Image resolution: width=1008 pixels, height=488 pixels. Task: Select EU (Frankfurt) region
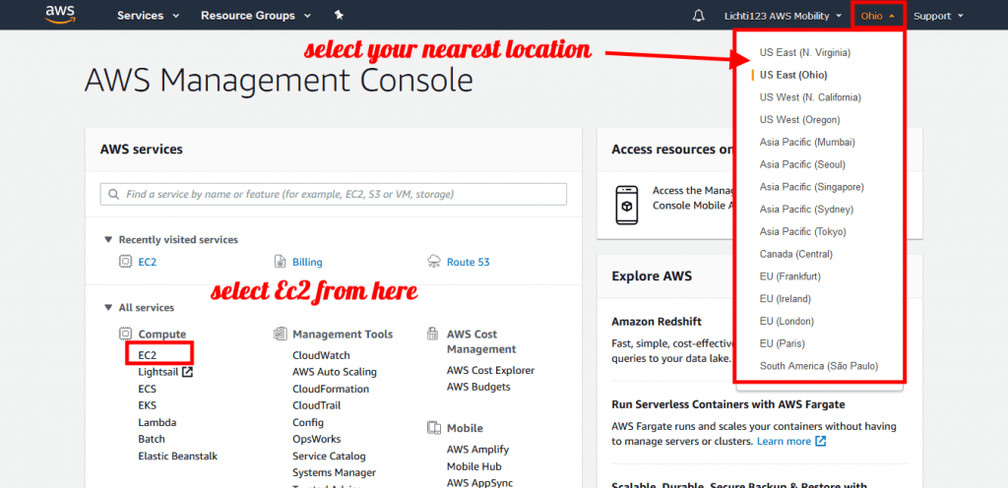[x=790, y=276]
